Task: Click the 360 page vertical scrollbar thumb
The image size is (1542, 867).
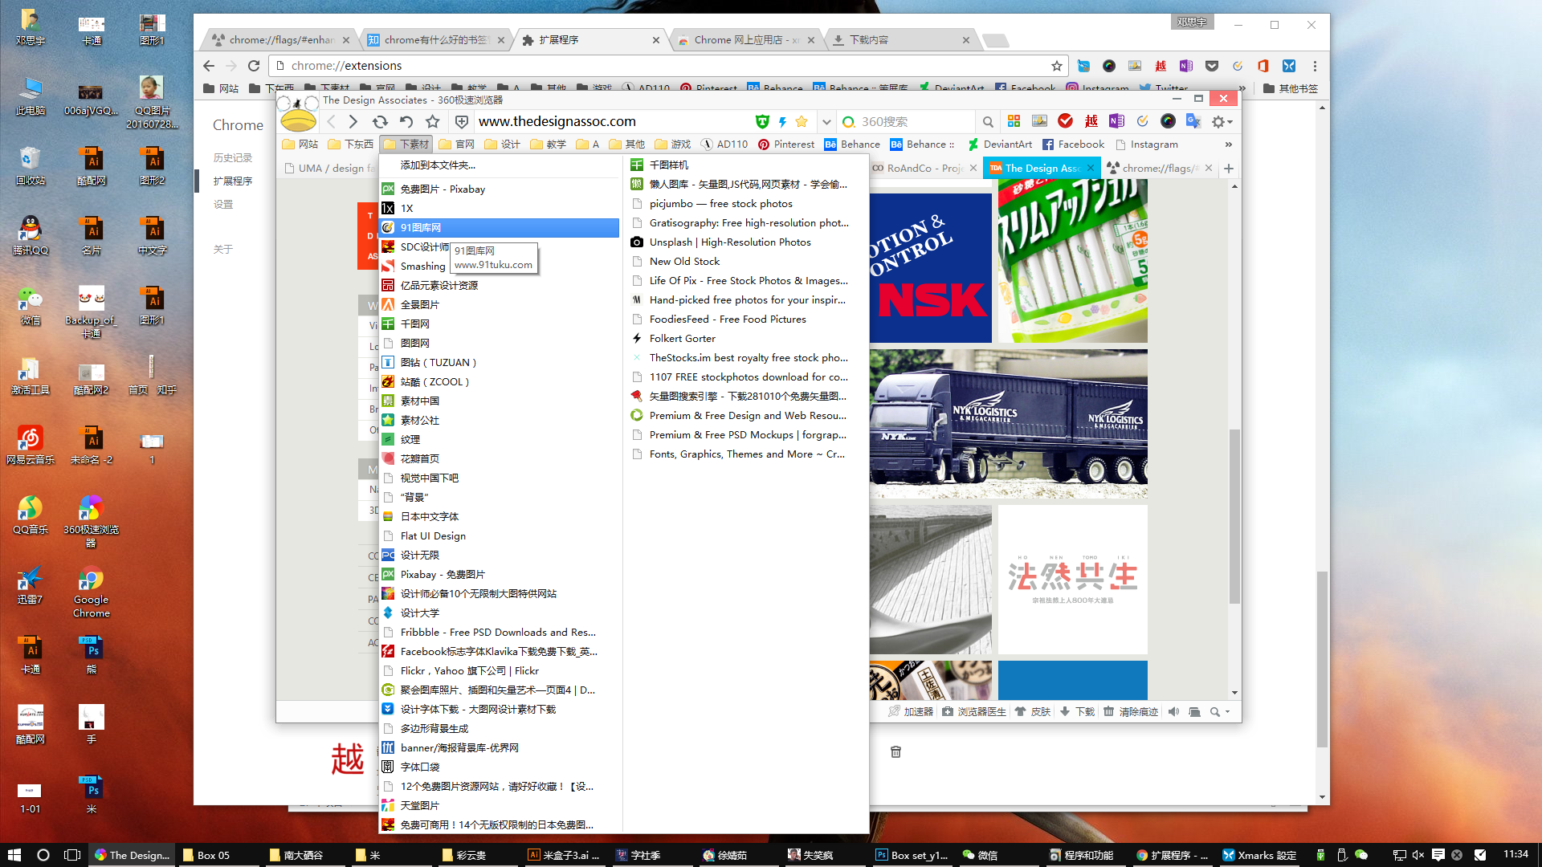Action: coord(1234,516)
